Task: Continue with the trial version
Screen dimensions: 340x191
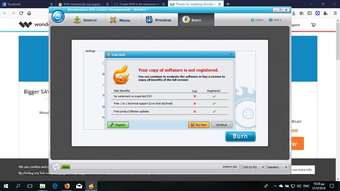Action: (222, 125)
